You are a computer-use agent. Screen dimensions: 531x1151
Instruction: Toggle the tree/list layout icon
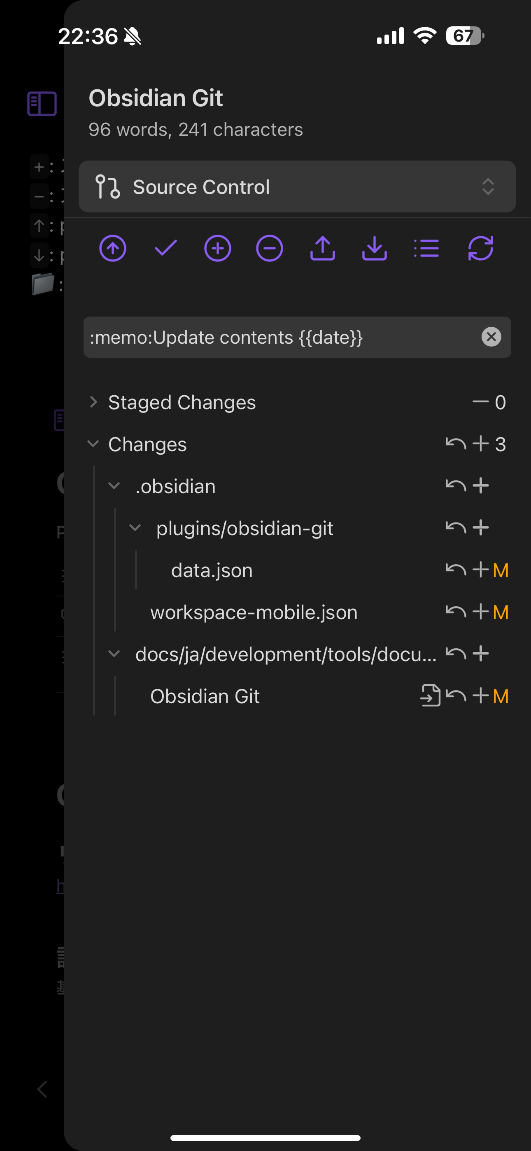tap(426, 248)
